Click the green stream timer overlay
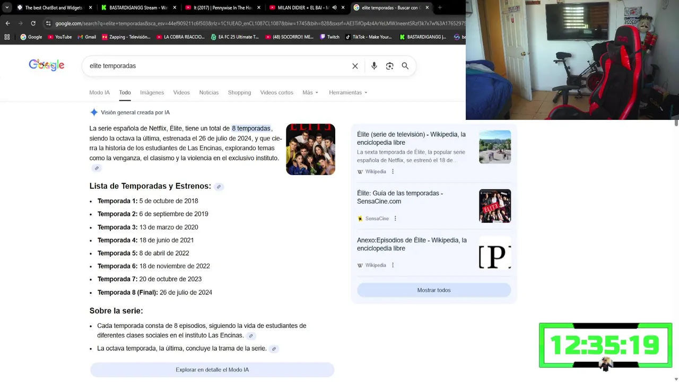Viewport: 679px width, 382px height. (605, 345)
